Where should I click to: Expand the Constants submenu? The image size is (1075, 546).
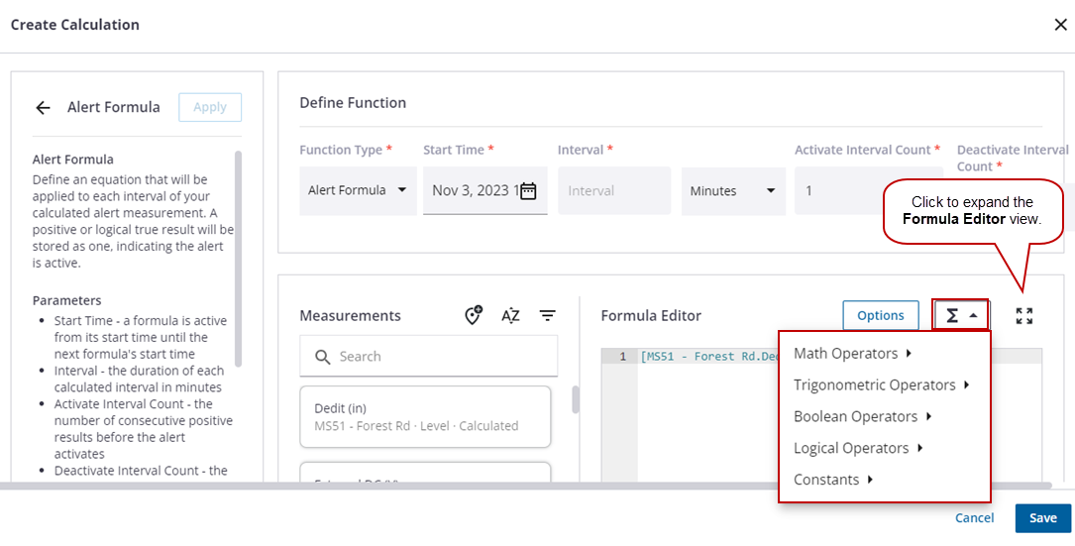832,480
